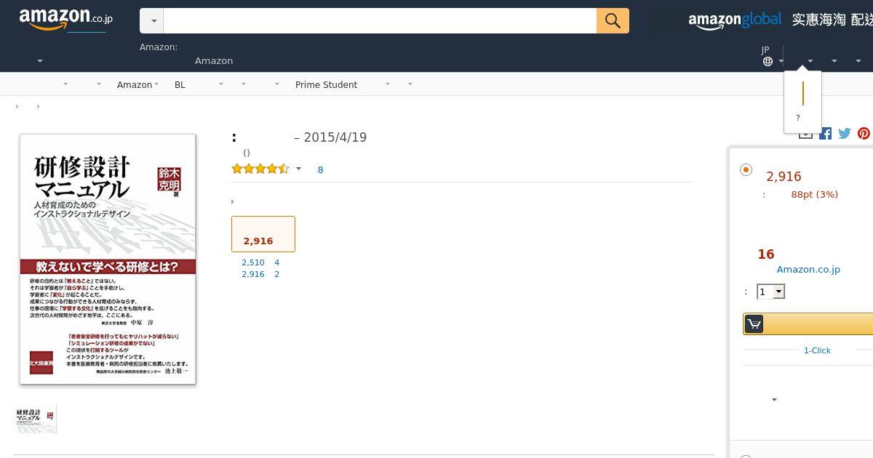Open the search category dropdown
The height and width of the screenshot is (458, 873).
152,21
